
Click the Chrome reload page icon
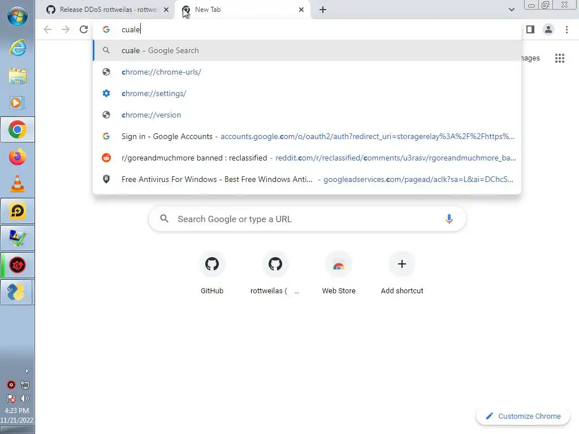coord(84,29)
